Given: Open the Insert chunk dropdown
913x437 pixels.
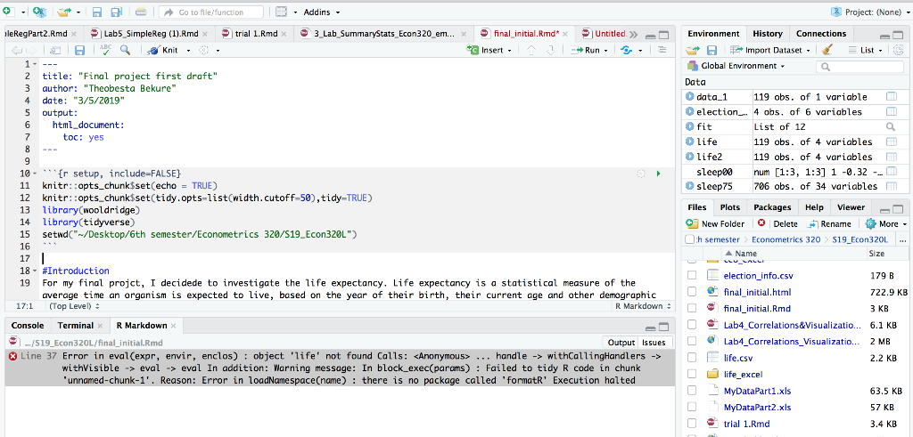Looking at the screenshot, I should (489, 50).
